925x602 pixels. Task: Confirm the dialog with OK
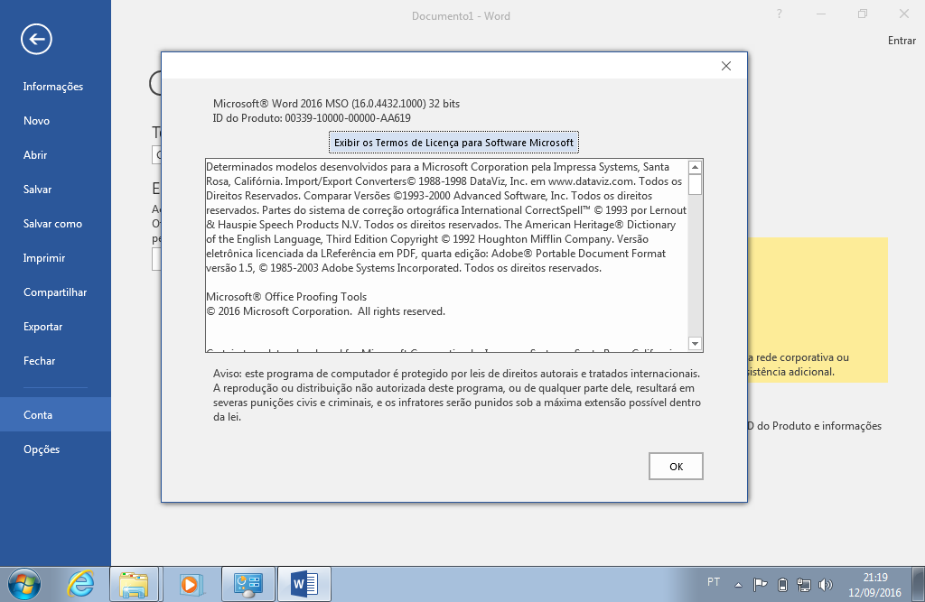(676, 467)
